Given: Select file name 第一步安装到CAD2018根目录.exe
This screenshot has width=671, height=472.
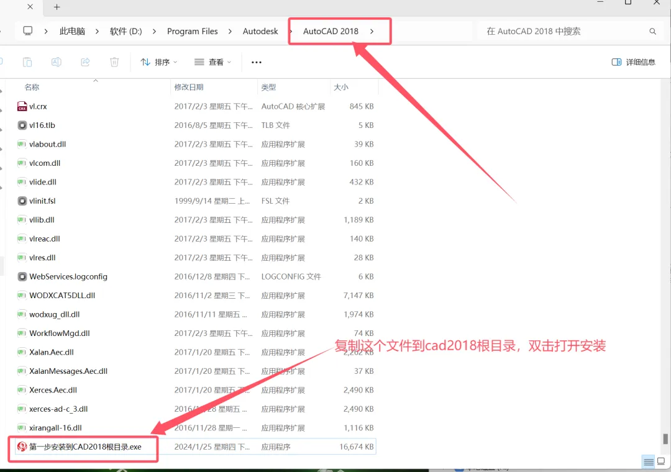Looking at the screenshot, I should pyautogui.click(x=85, y=447).
